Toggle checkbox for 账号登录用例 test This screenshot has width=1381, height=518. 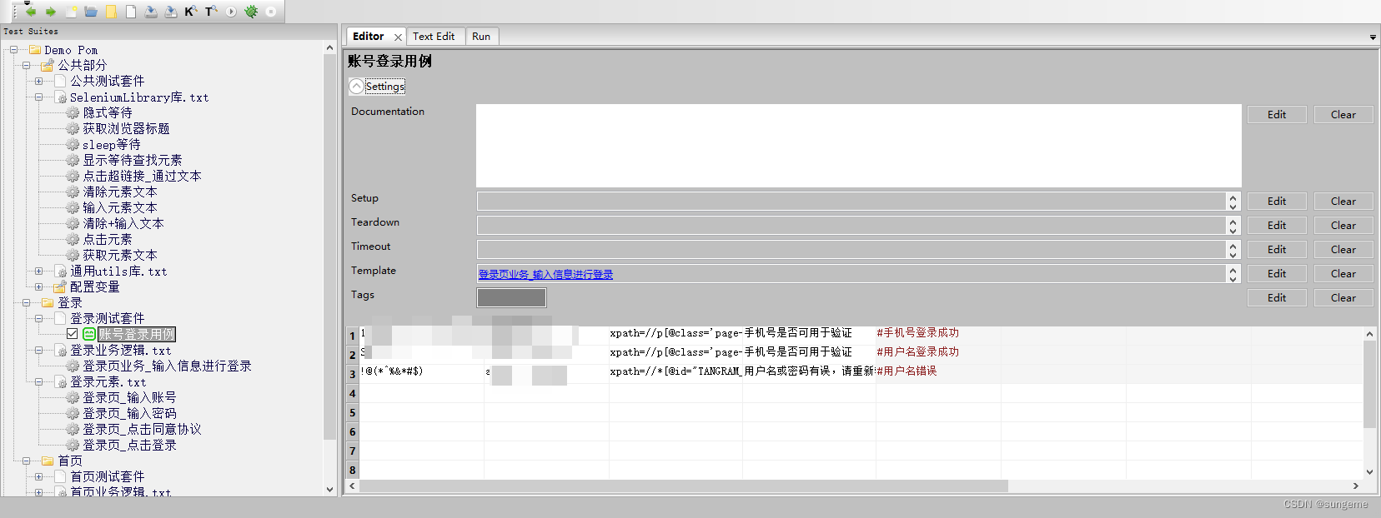click(73, 334)
